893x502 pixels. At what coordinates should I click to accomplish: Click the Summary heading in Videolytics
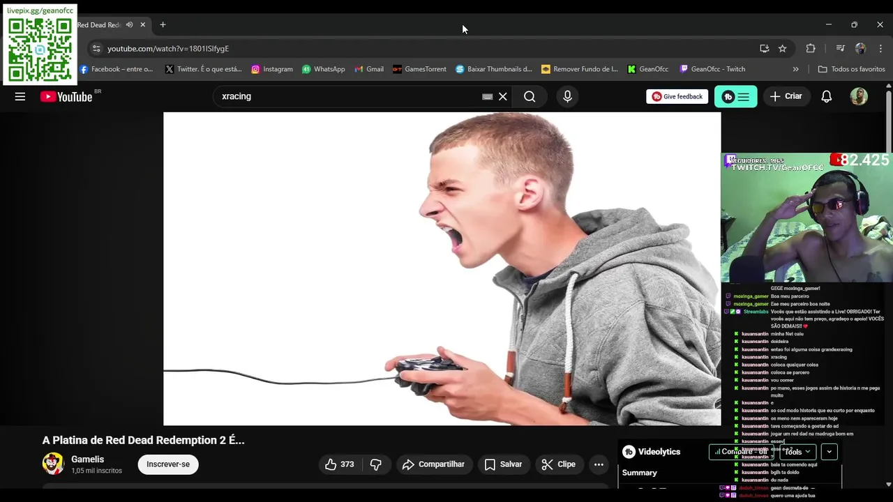tap(639, 473)
